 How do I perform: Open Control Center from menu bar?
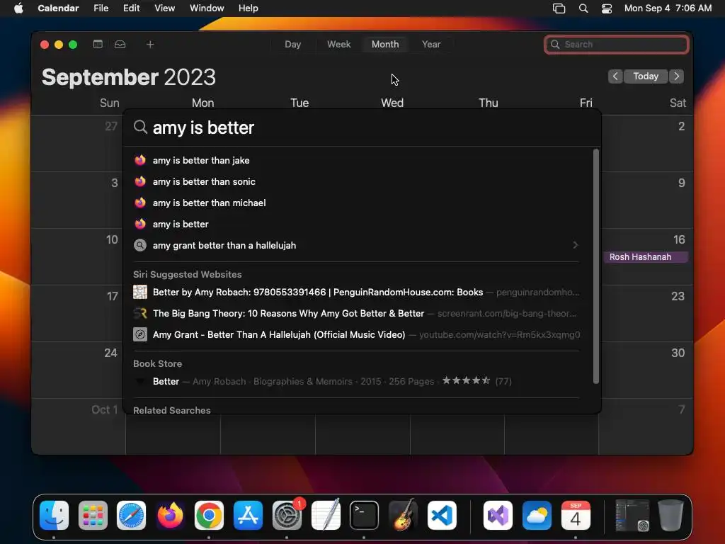click(x=607, y=8)
